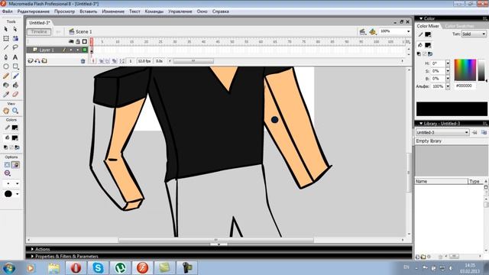489x275 pixels.
Task: Click the Scene 1 label
Action: [x=84, y=31]
